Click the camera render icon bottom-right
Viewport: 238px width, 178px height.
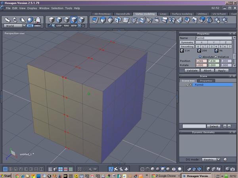[x=232, y=169]
